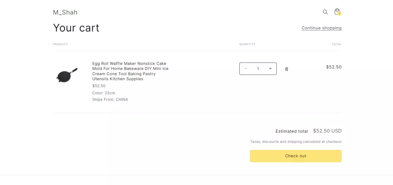Decrease quantity with the minus button
The width and height of the screenshot is (393, 185).
click(246, 69)
